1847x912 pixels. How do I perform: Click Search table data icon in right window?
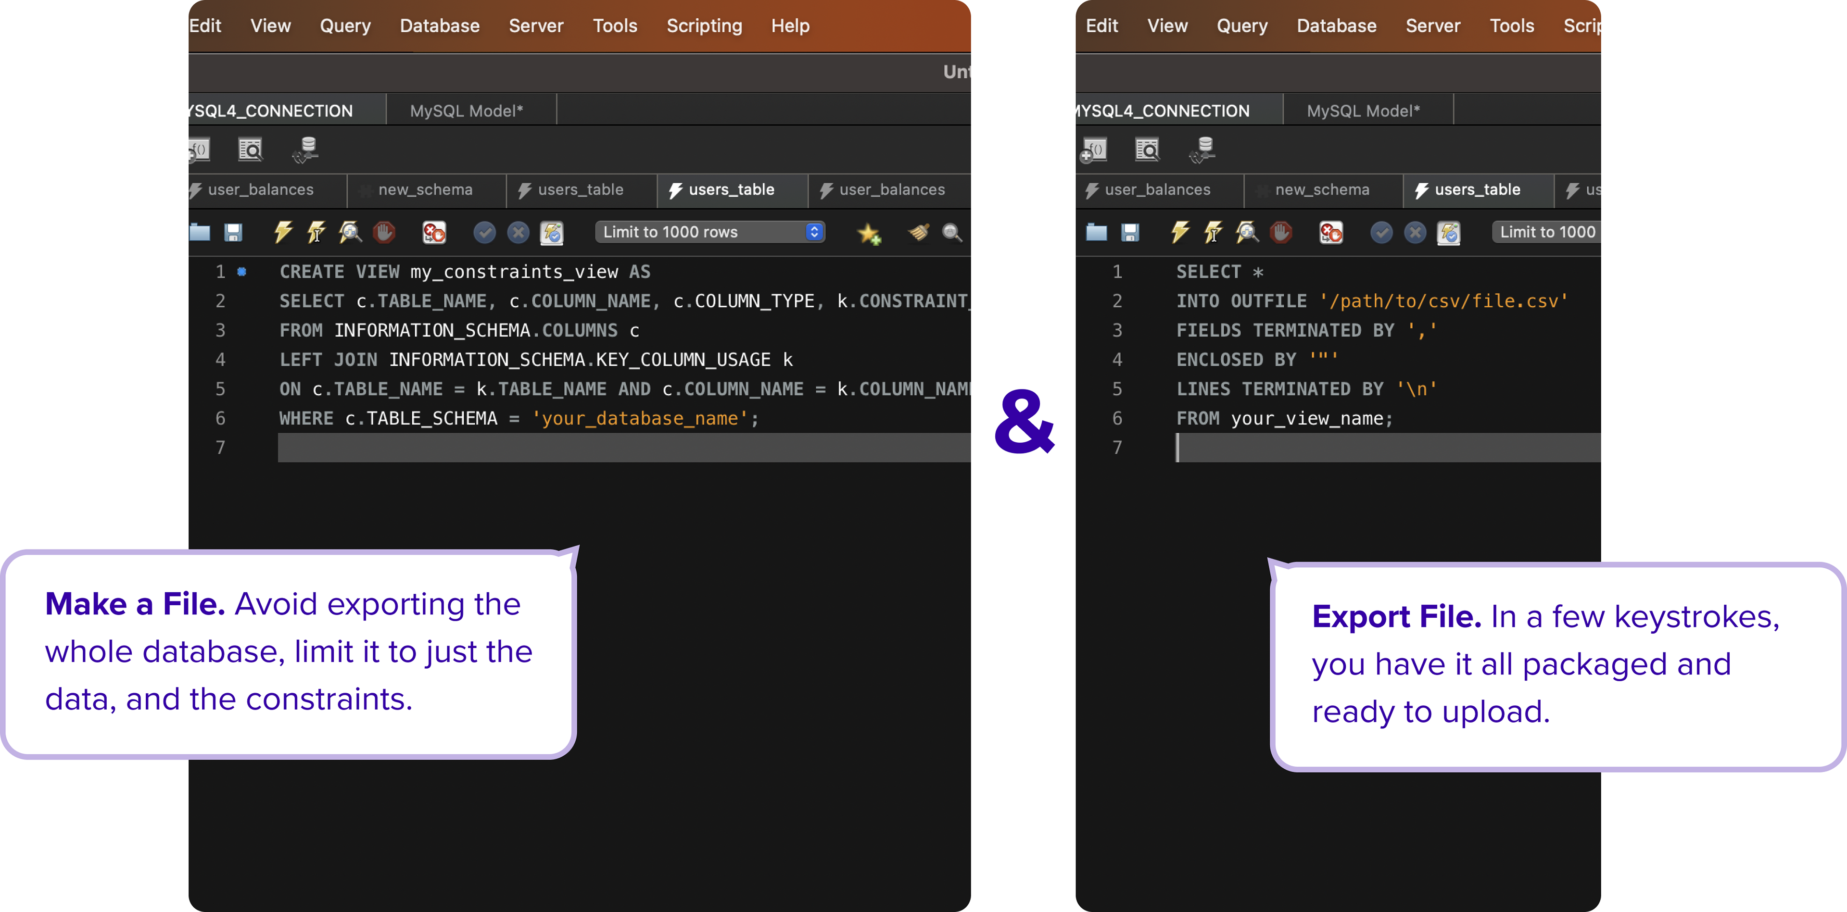click(x=1147, y=149)
